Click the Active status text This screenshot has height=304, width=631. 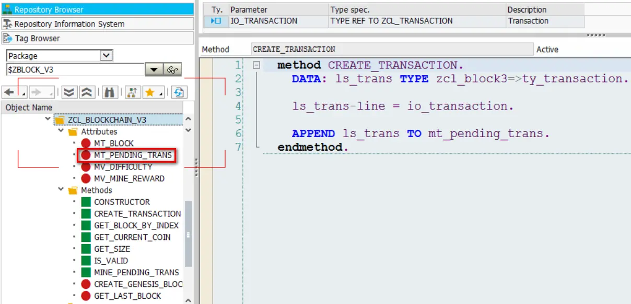pos(547,50)
